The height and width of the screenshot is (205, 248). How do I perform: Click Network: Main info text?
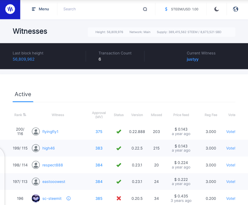(x=140, y=32)
